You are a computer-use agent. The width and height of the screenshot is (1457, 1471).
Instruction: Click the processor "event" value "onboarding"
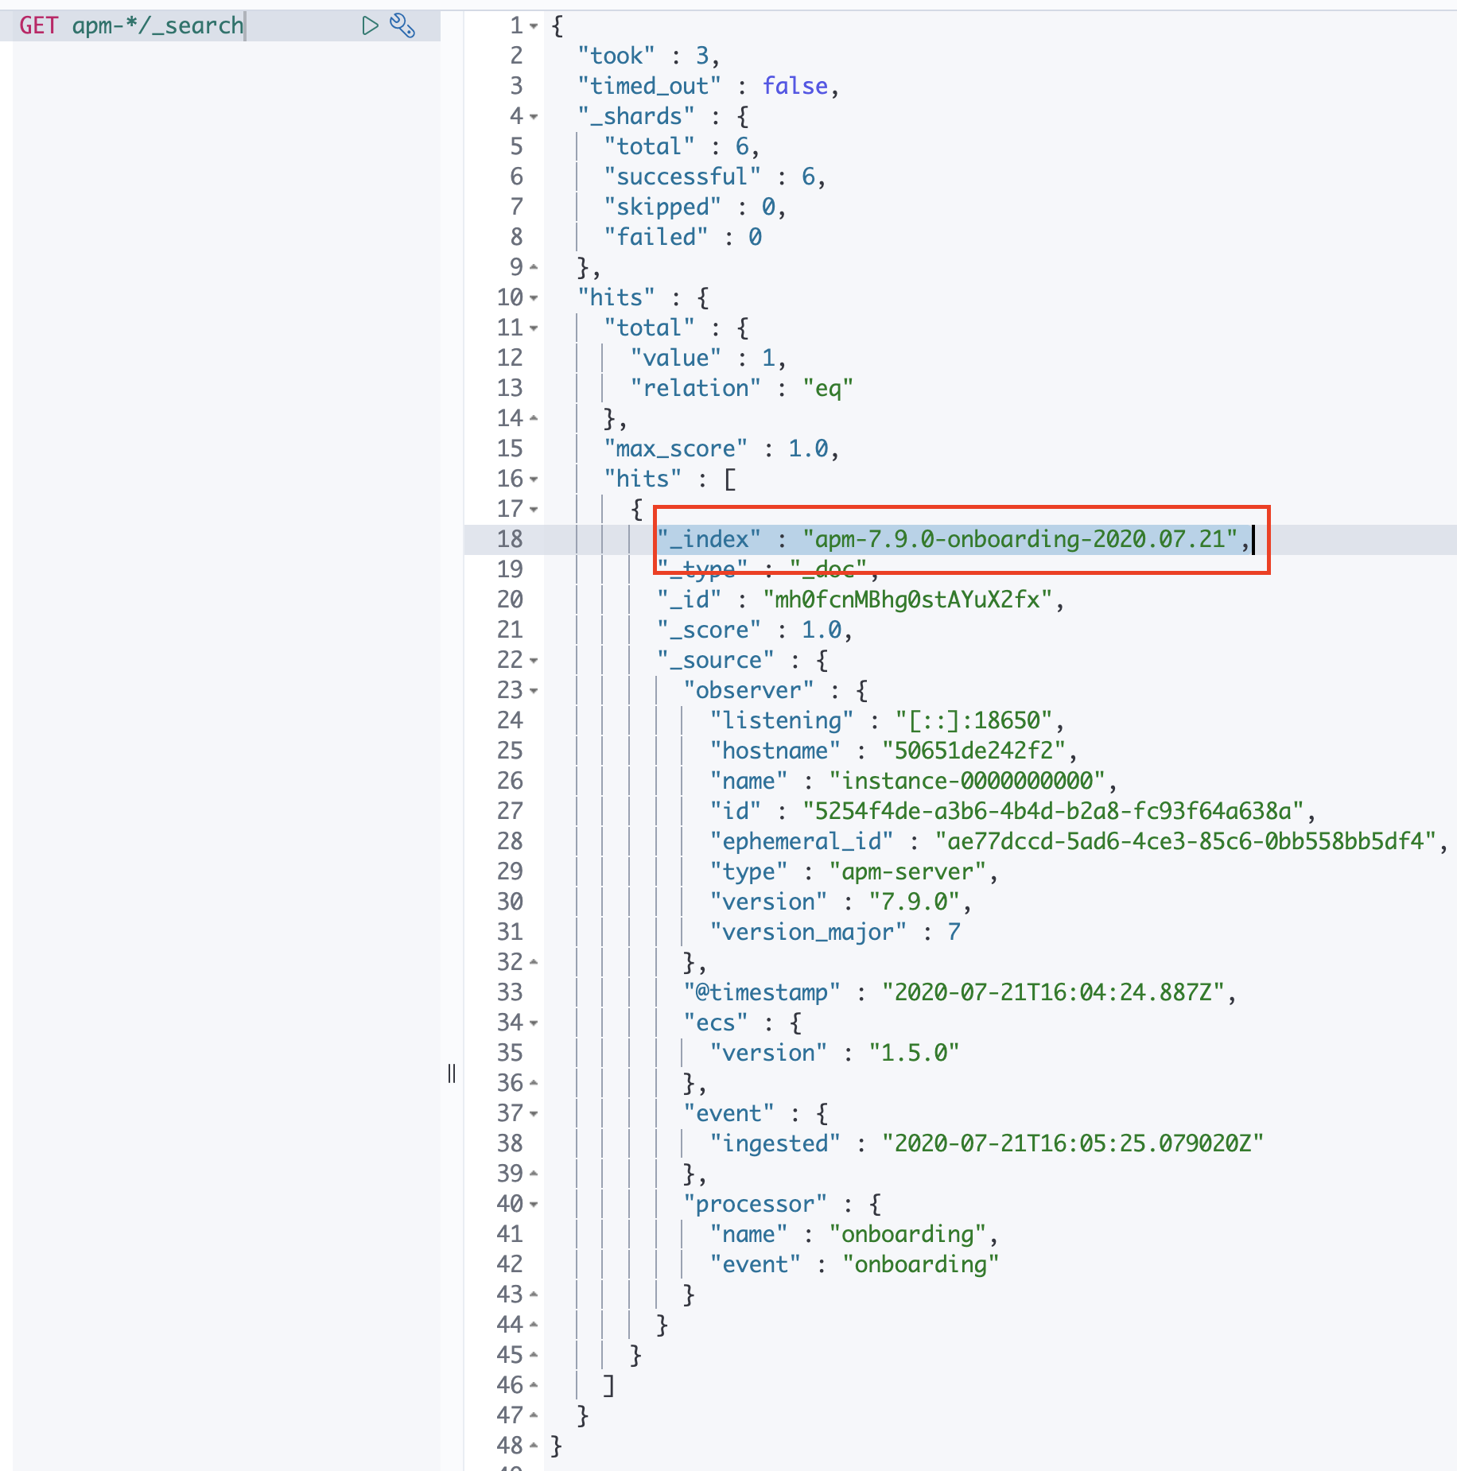(x=921, y=1264)
